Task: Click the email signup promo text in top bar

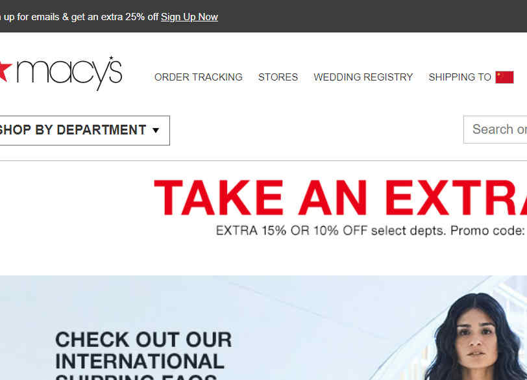Action: click(79, 17)
